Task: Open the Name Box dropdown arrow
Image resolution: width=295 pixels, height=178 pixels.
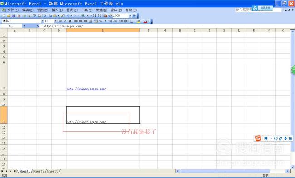Action: click(x=24, y=26)
